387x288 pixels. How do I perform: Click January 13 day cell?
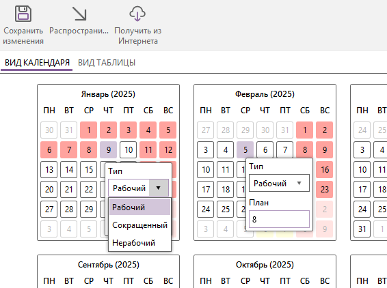[49, 169]
